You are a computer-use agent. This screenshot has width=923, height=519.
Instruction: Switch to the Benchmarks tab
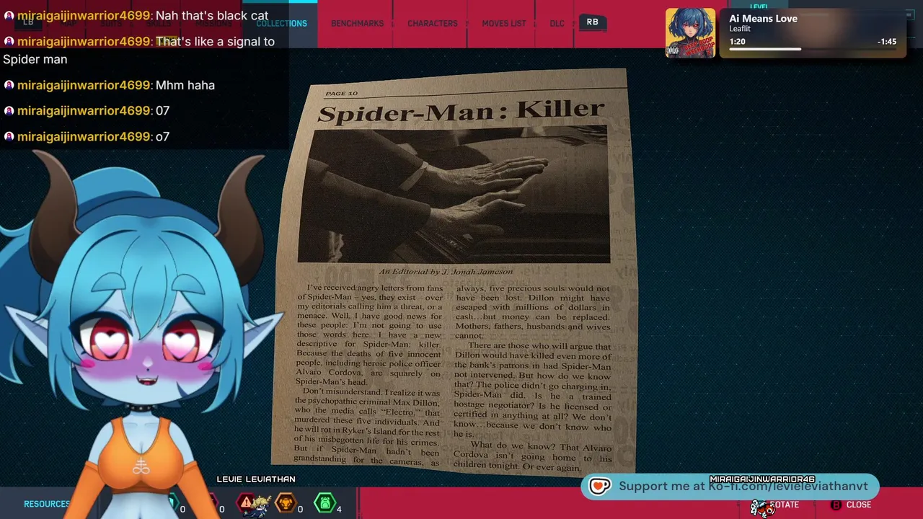pos(357,23)
